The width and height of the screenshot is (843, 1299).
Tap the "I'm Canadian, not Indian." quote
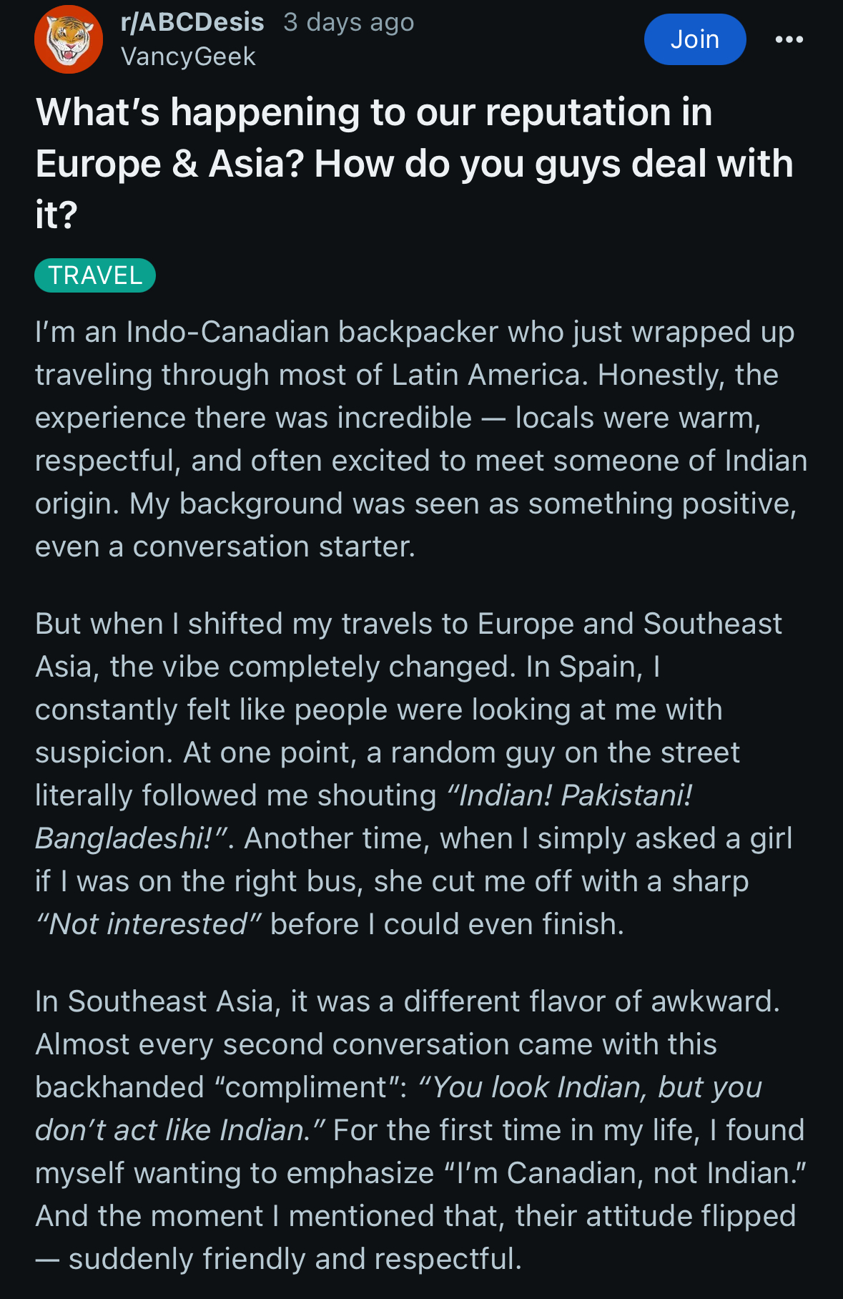click(x=625, y=1173)
